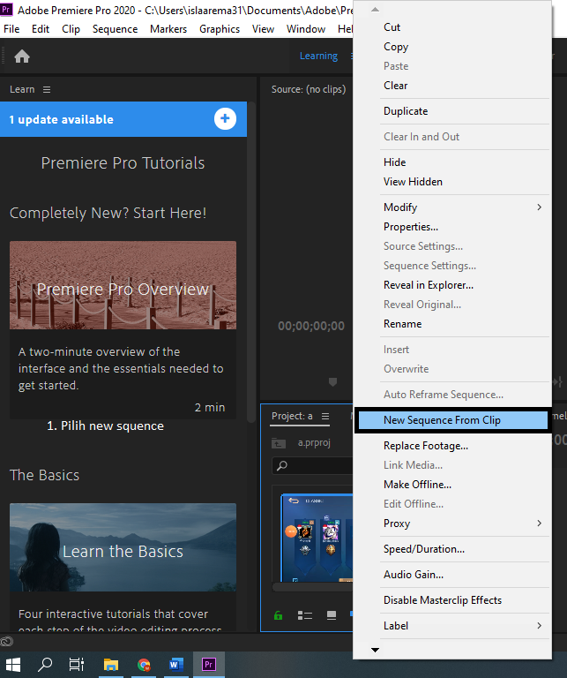The height and width of the screenshot is (678, 567).
Task: Choose Disable Masterclip Effects
Action: (x=464, y=600)
